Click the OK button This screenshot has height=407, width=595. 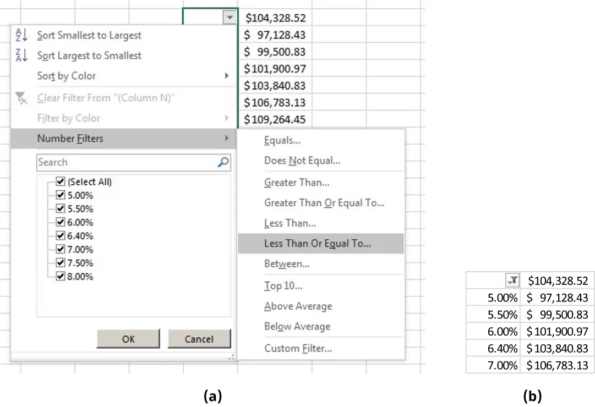tap(128, 339)
